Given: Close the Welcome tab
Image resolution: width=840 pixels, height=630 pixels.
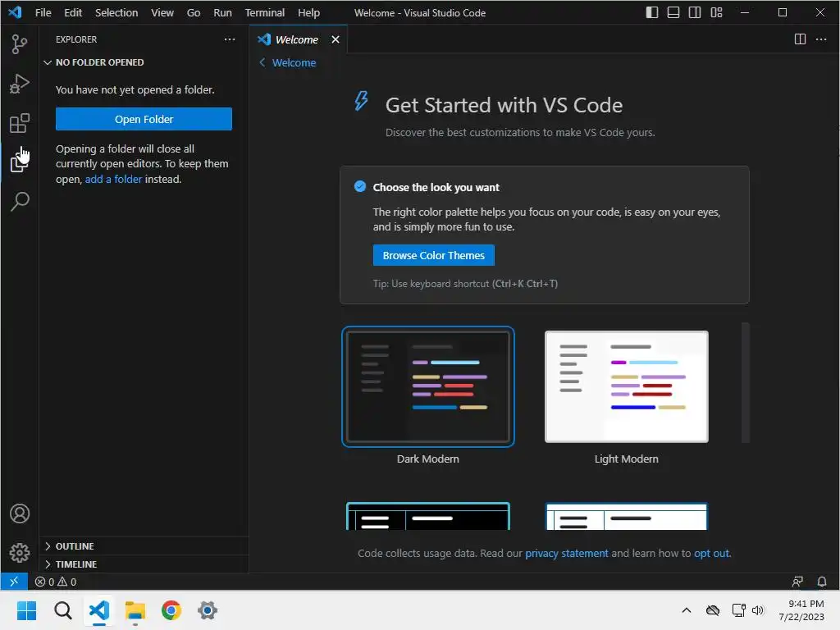Looking at the screenshot, I should 336,39.
